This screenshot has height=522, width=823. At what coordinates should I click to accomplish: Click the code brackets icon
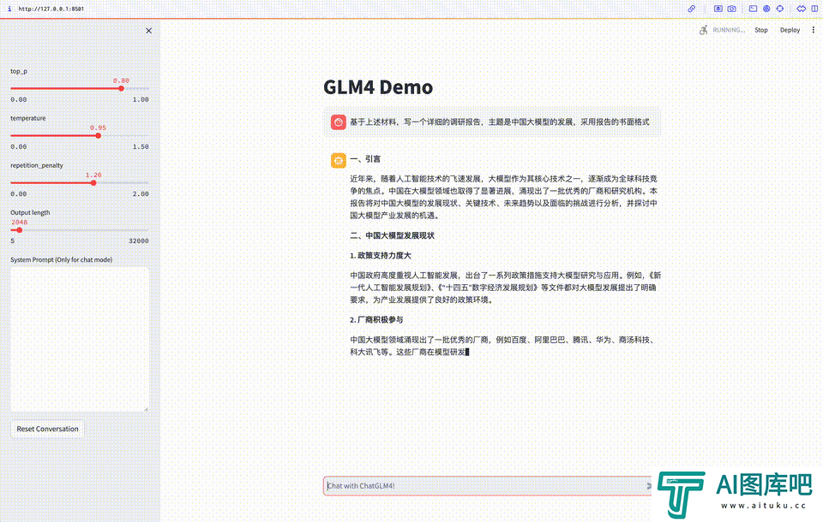(x=801, y=9)
